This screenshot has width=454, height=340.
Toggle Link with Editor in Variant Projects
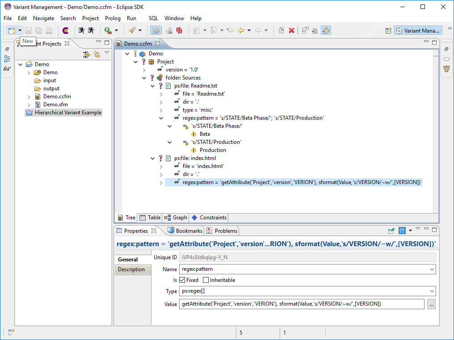97,55
